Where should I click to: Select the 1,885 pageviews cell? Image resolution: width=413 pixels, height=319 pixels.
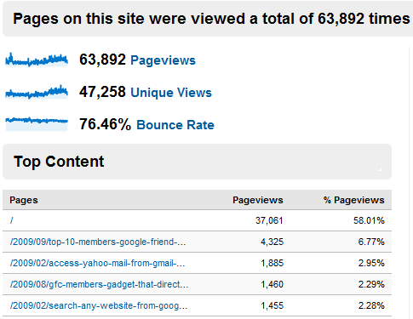[x=272, y=263]
